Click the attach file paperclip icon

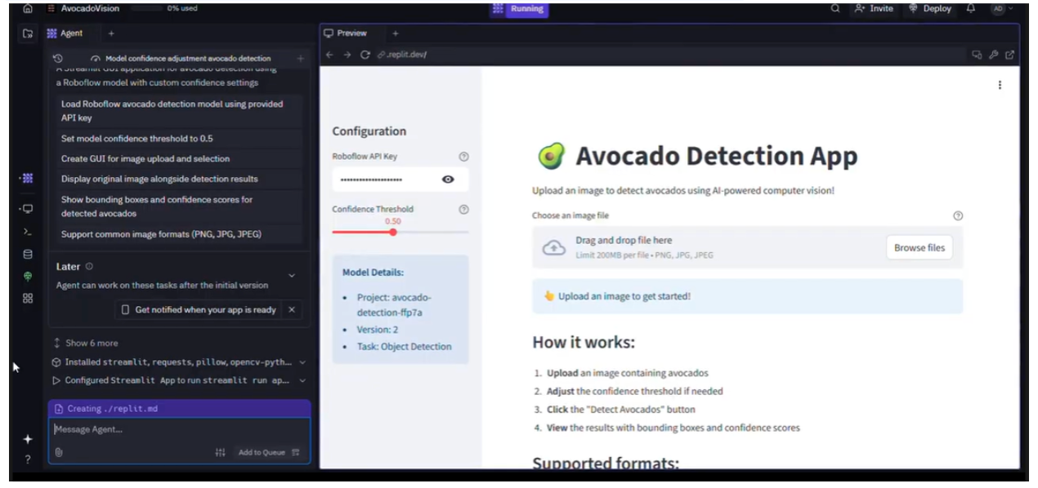pos(59,452)
